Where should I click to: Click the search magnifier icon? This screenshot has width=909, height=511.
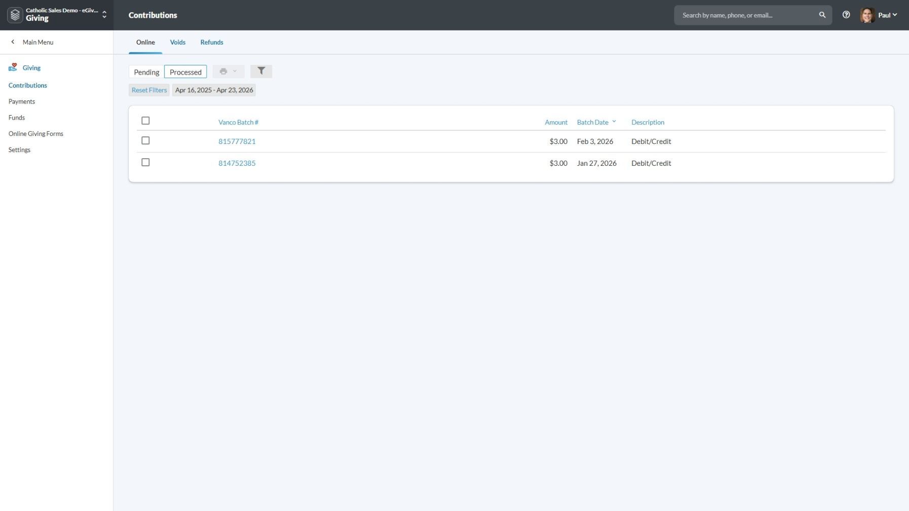(x=822, y=15)
